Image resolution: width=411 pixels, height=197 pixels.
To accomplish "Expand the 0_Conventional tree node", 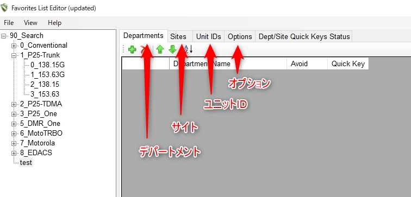I will (14, 46).
